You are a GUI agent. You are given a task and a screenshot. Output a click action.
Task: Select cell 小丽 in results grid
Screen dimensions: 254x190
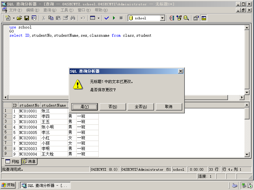(x=54, y=143)
